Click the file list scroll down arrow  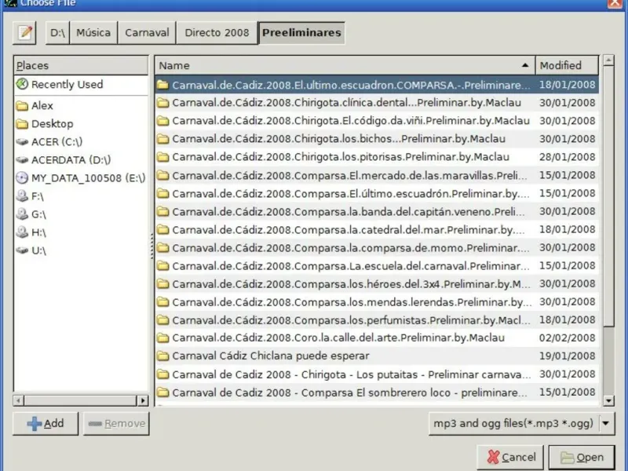[x=609, y=400]
